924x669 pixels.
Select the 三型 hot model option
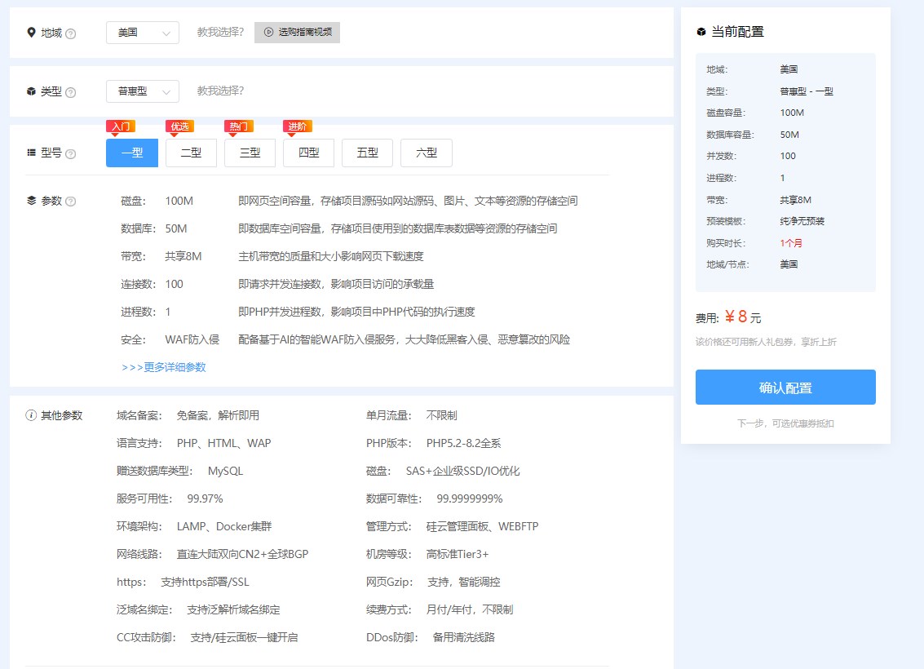[x=250, y=153]
